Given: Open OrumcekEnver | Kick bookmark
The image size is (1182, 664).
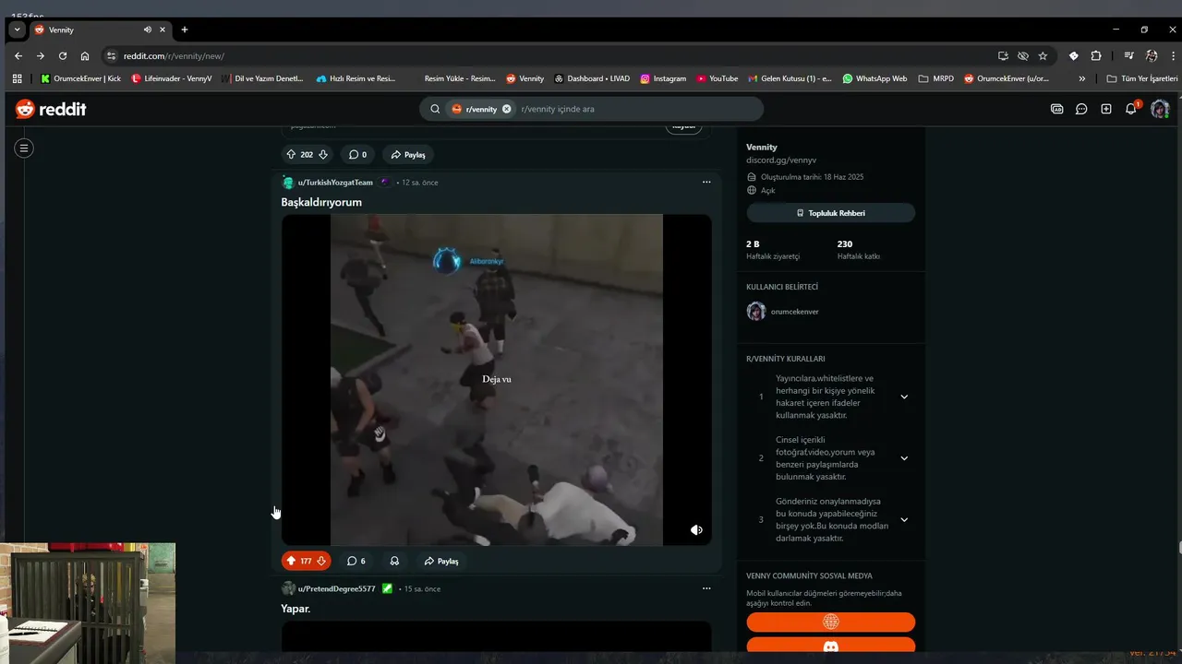Looking at the screenshot, I should pos(81,78).
